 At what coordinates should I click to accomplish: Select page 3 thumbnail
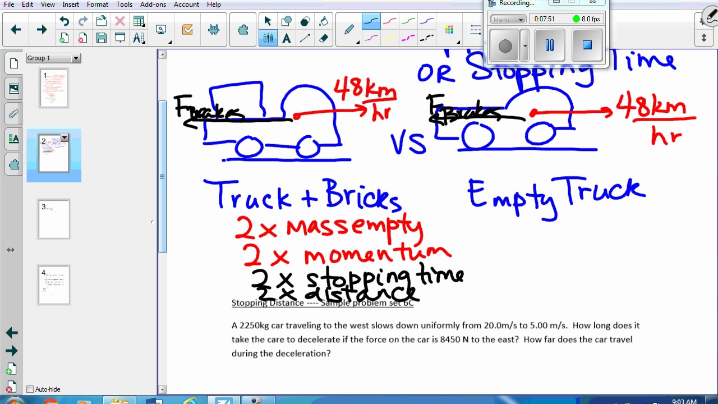[x=54, y=219]
